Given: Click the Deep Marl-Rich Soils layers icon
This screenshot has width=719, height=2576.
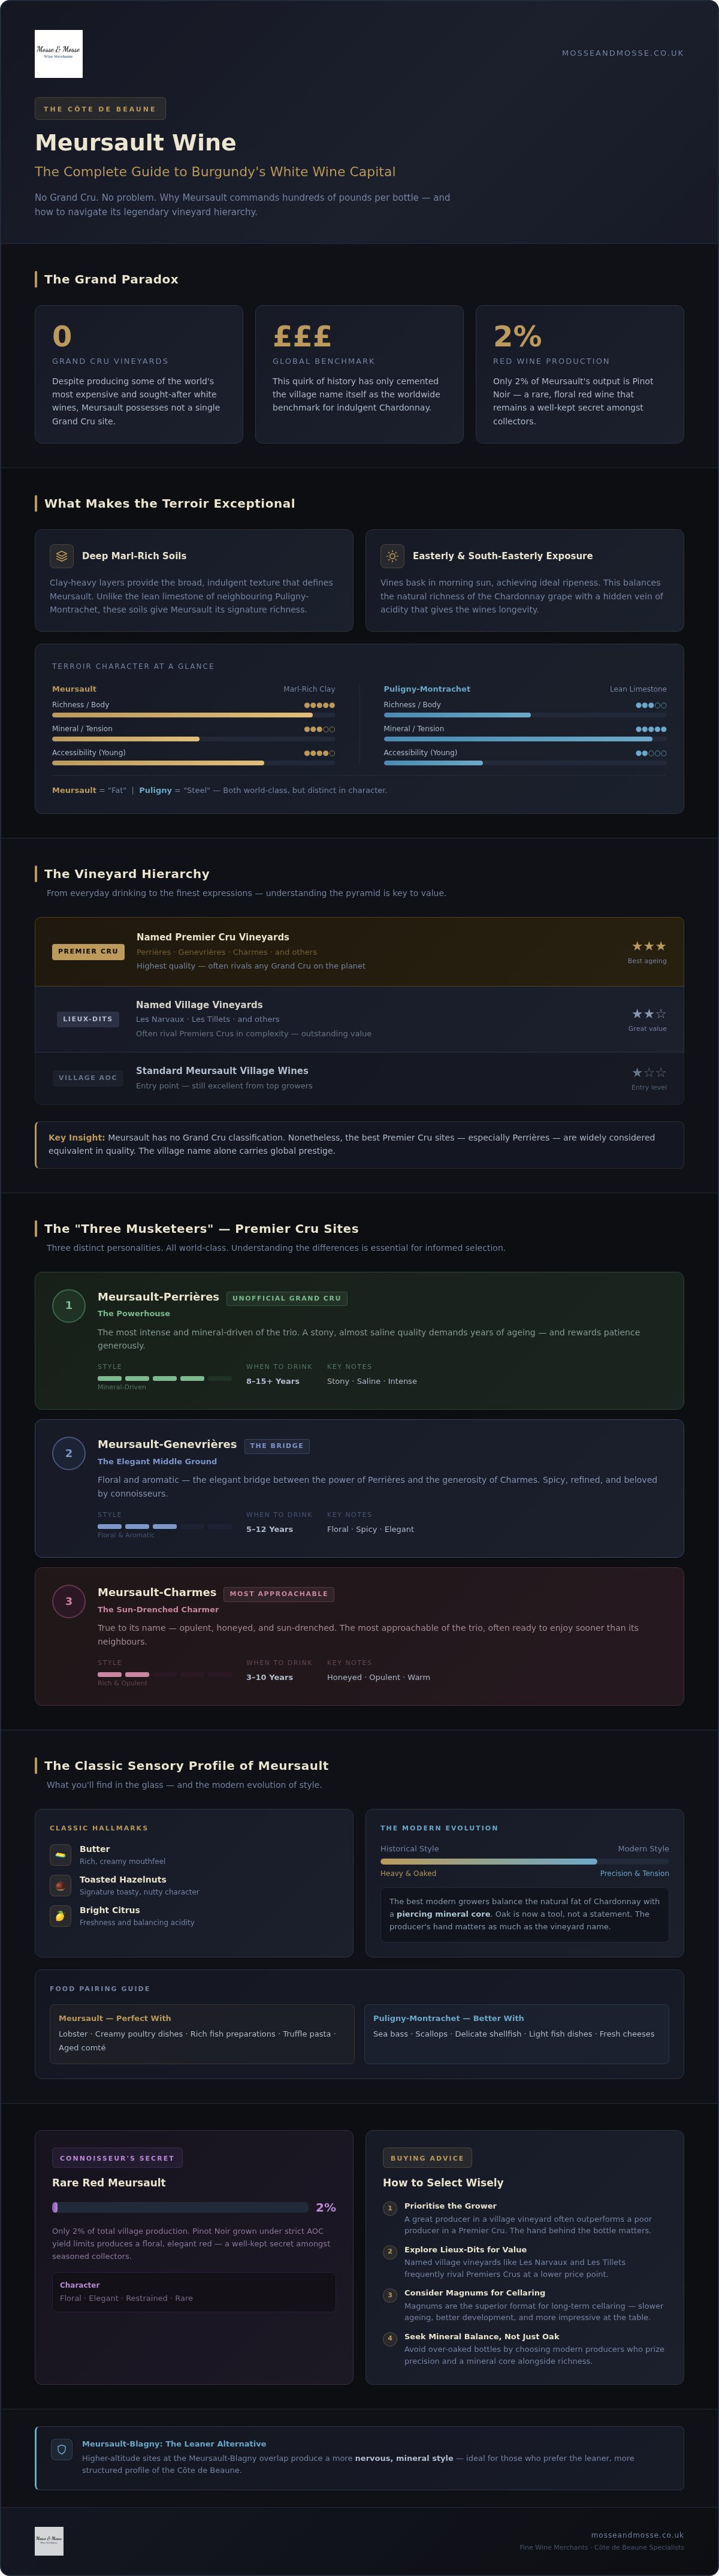Looking at the screenshot, I should 62,556.
